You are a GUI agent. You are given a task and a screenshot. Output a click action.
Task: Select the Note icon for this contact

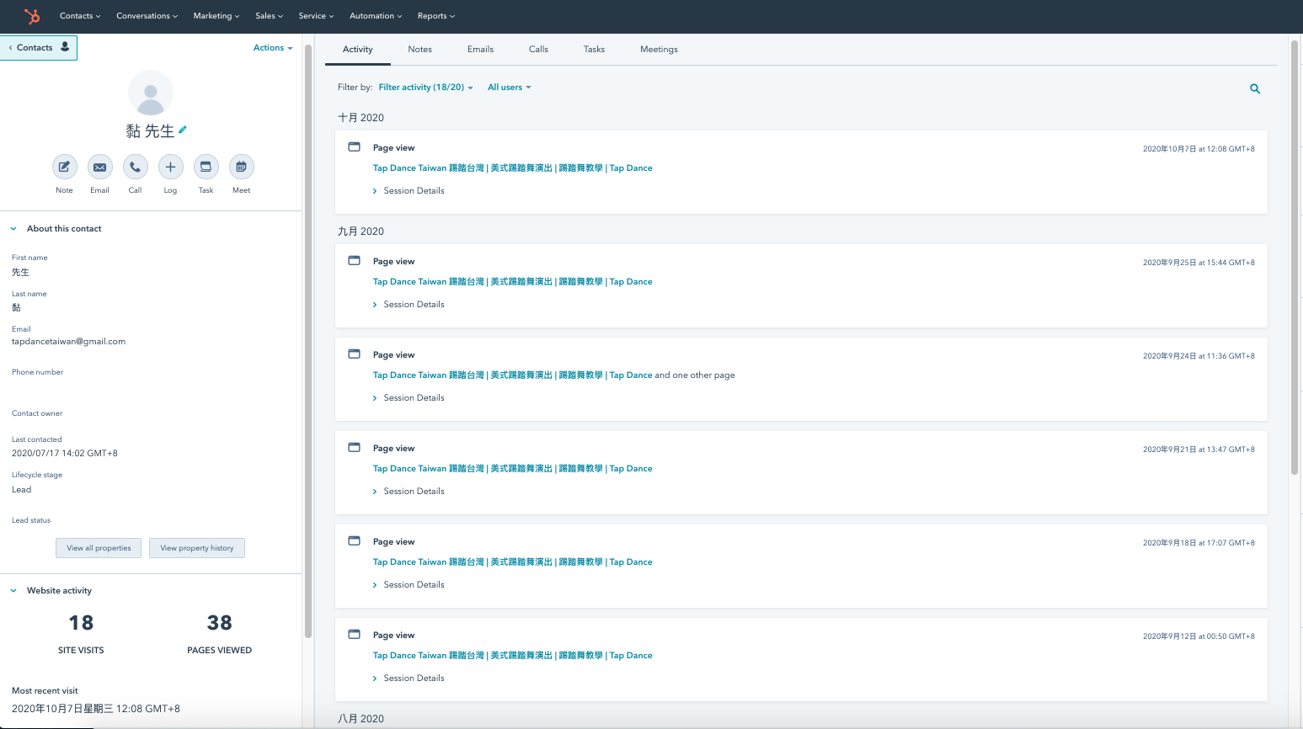click(65, 167)
